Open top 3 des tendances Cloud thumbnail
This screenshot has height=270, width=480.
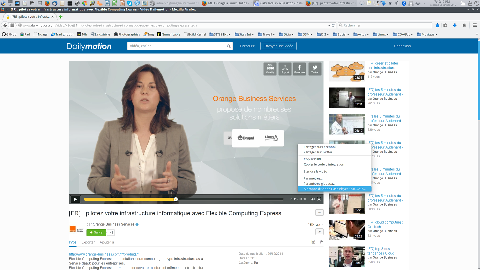coord(347,257)
